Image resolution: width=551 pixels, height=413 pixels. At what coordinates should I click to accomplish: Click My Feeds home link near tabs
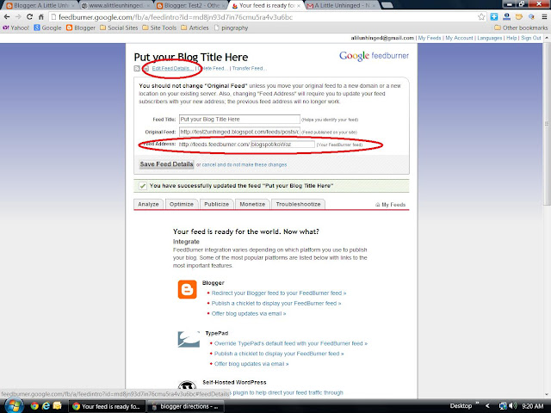tap(390, 205)
